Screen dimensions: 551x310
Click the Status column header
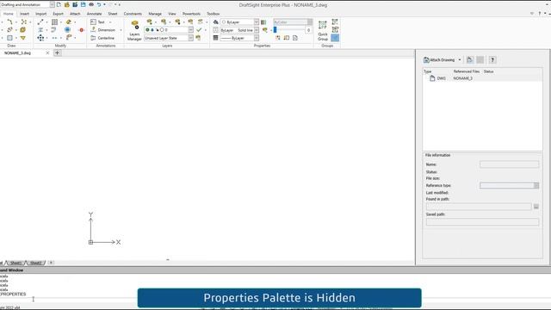point(488,71)
